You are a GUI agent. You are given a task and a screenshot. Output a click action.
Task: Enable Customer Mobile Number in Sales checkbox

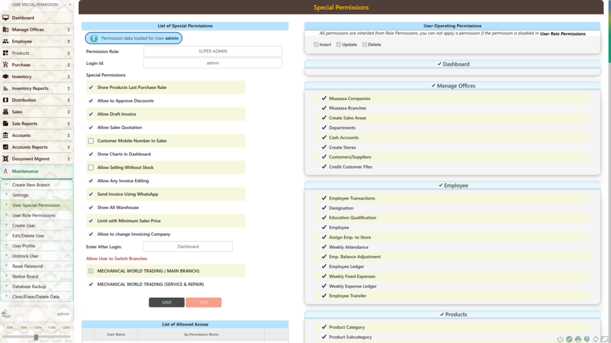[x=91, y=141]
